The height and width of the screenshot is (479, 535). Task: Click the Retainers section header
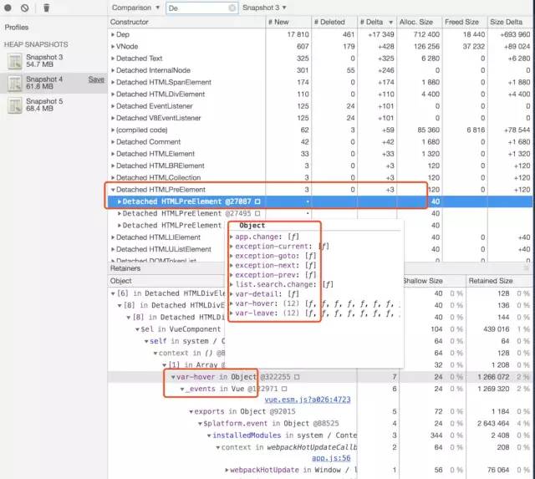coord(125,268)
